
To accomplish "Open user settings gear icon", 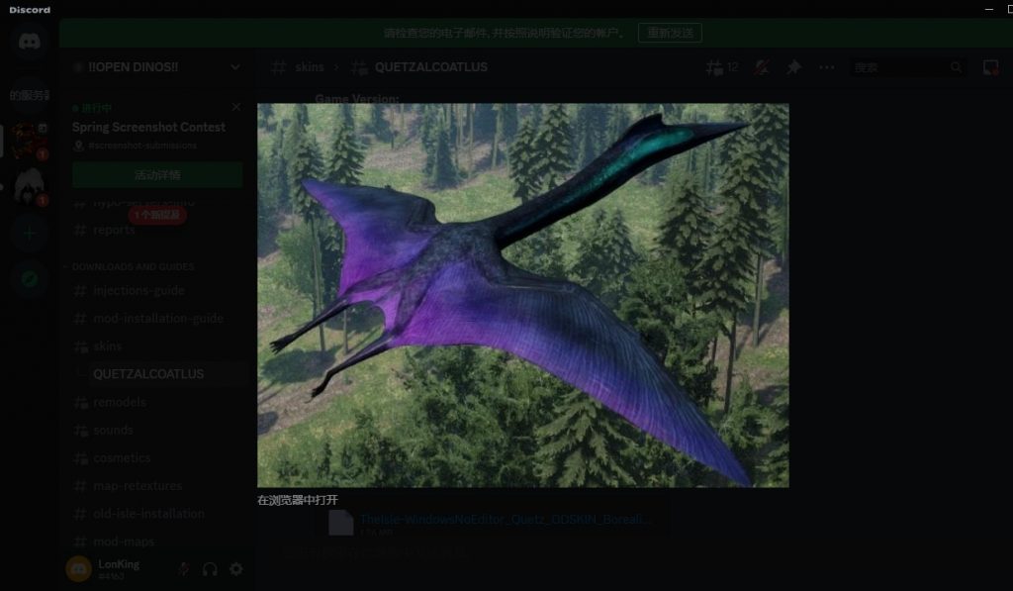I will [236, 569].
